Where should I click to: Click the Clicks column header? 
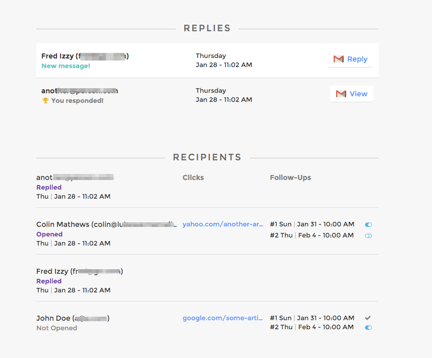[x=193, y=177]
